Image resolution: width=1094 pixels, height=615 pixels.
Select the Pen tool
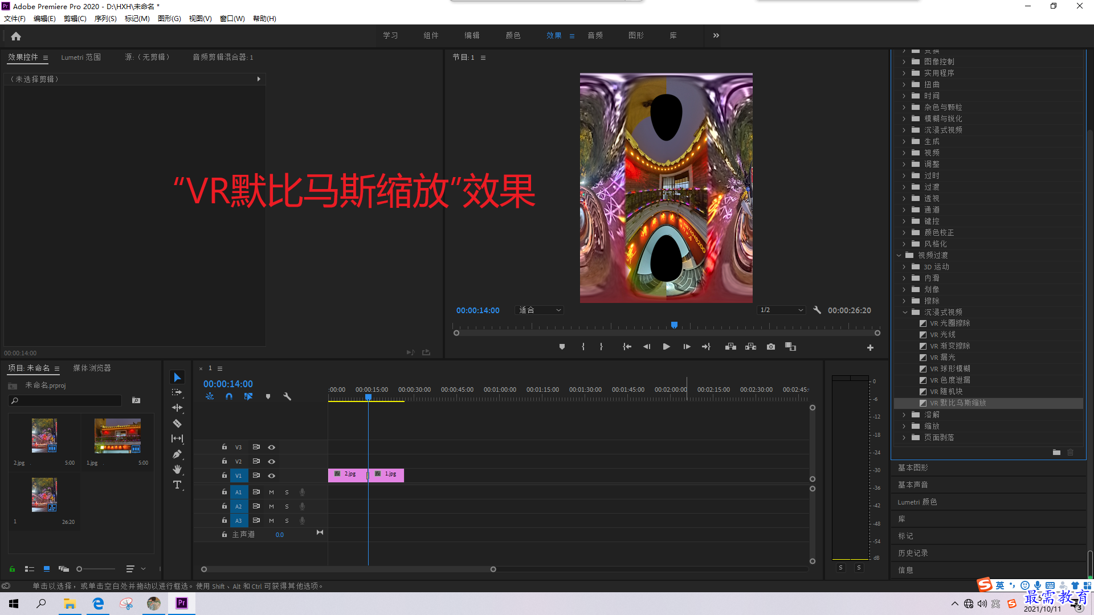[x=177, y=454]
